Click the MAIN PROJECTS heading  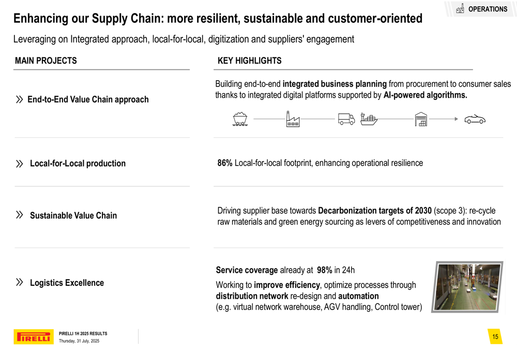(x=46, y=60)
